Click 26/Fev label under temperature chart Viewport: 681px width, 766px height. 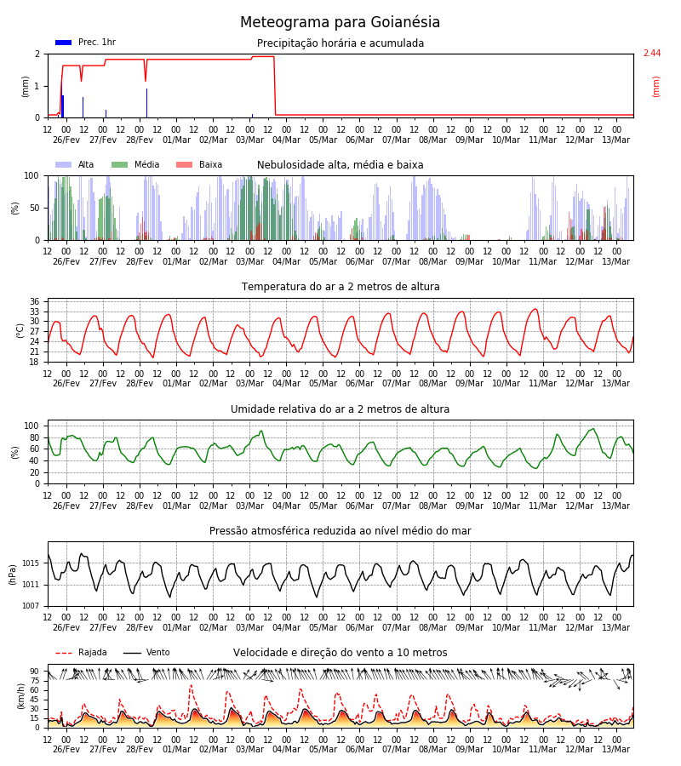point(66,384)
